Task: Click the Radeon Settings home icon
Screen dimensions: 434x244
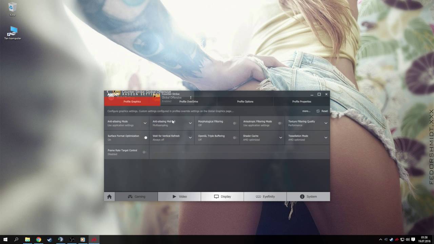Action: (x=109, y=197)
